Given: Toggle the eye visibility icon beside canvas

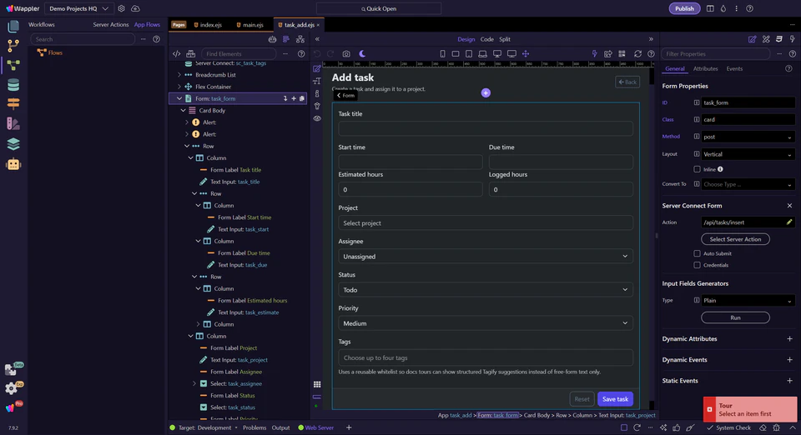Looking at the screenshot, I should [x=317, y=118].
